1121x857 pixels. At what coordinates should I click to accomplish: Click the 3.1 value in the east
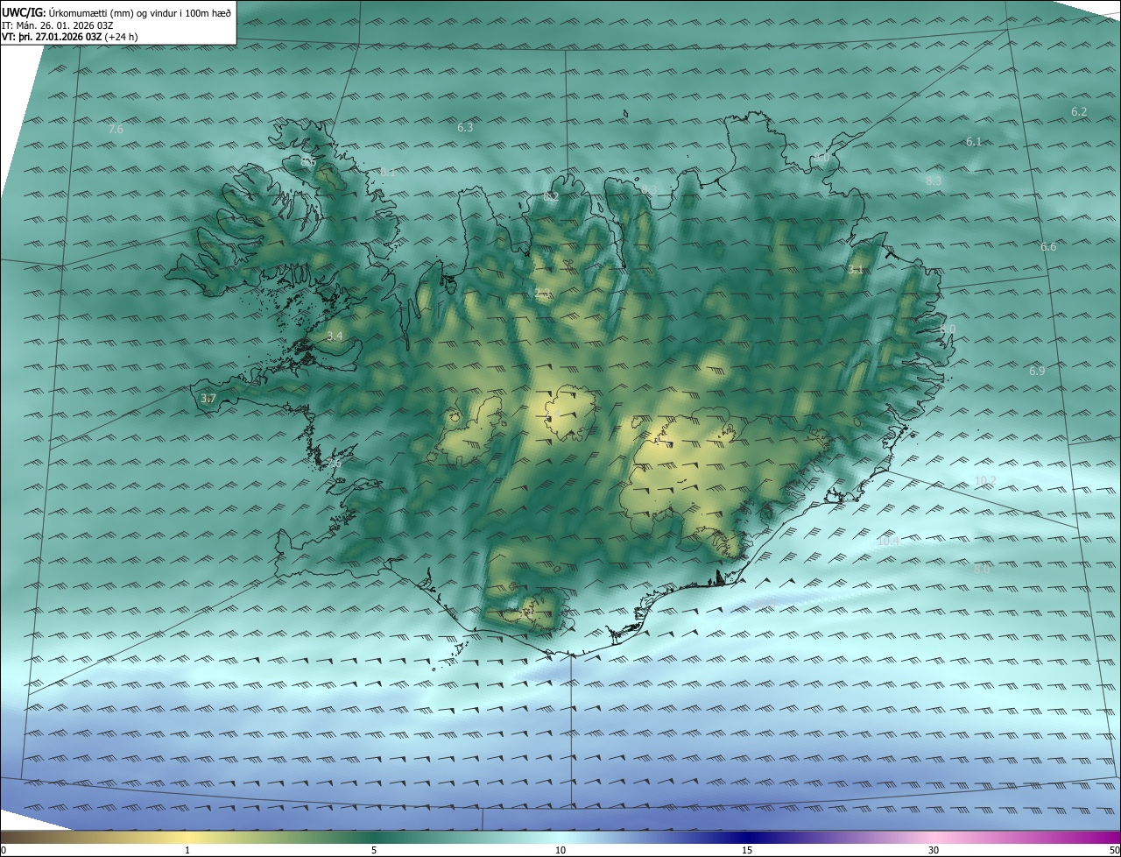tap(856, 270)
